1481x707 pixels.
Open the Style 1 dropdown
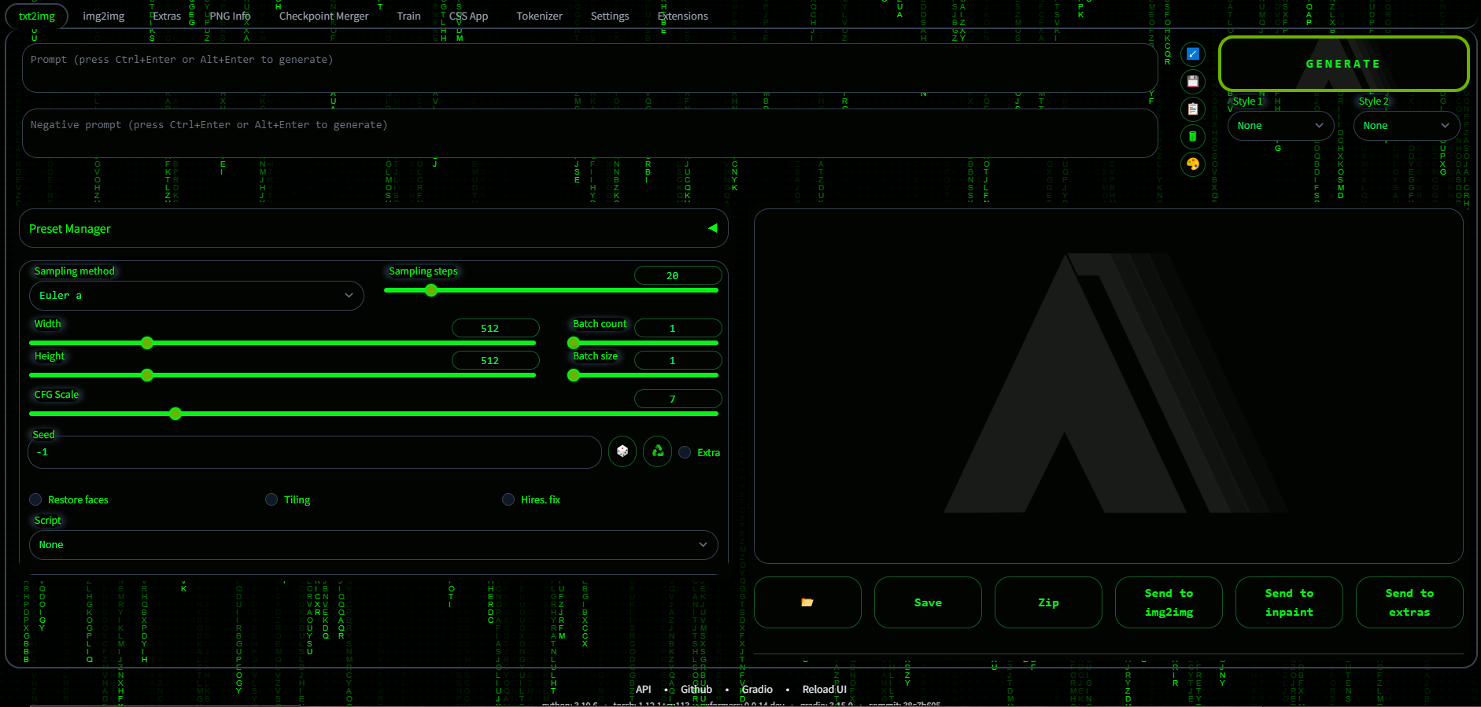coord(1281,126)
